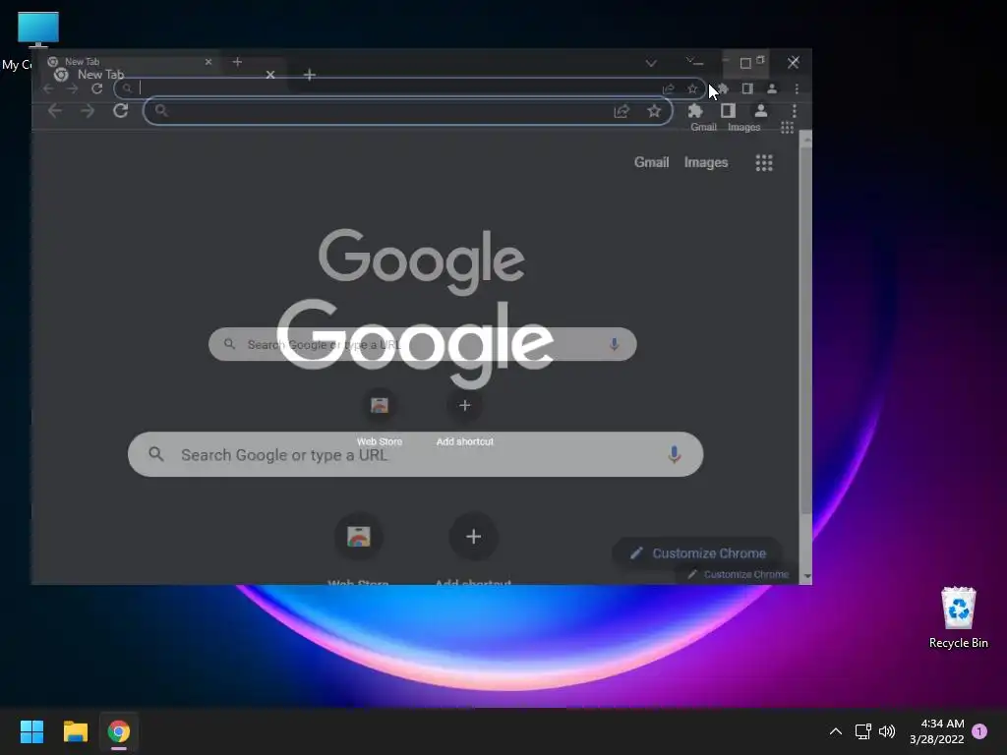Click the forward arrow in the larger Chrome toolbar
Viewport: 1007px width, 755px height.
point(88,110)
